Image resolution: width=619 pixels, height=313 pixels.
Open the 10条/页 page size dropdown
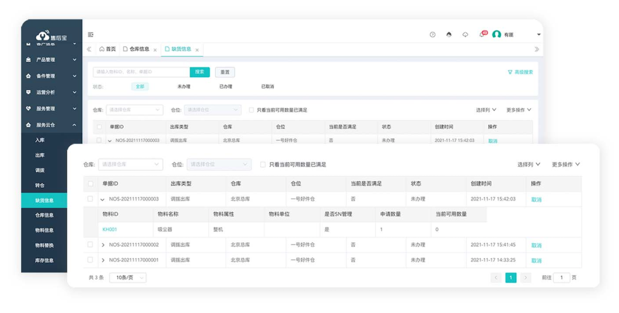point(128,278)
